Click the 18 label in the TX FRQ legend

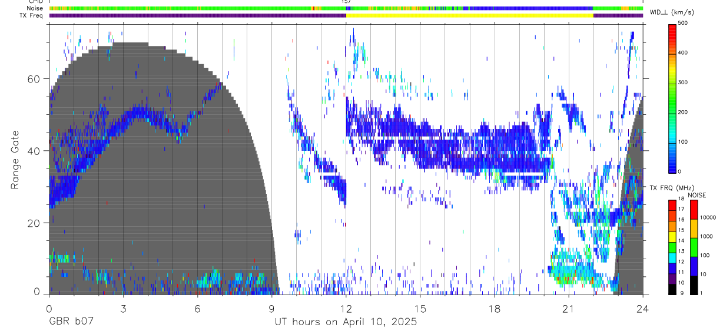point(681,199)
